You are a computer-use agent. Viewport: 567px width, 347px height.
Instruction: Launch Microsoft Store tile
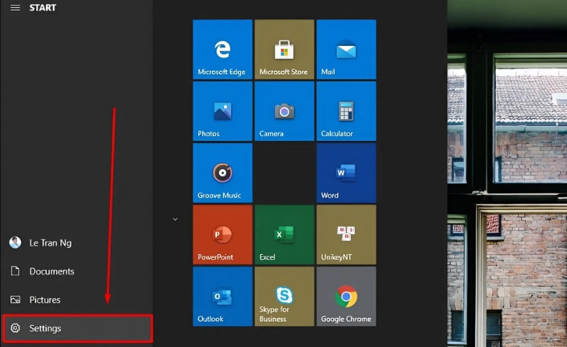pos(284,50)
